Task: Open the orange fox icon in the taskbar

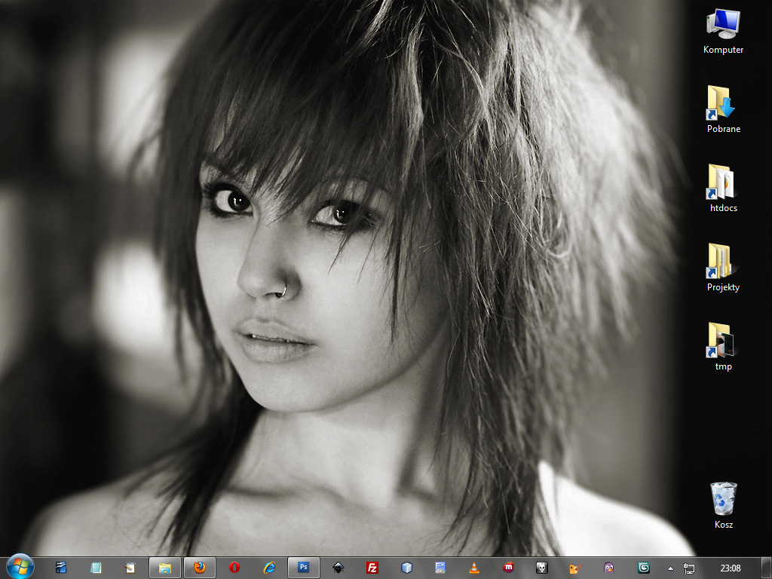Action: (x=575, y=568)
